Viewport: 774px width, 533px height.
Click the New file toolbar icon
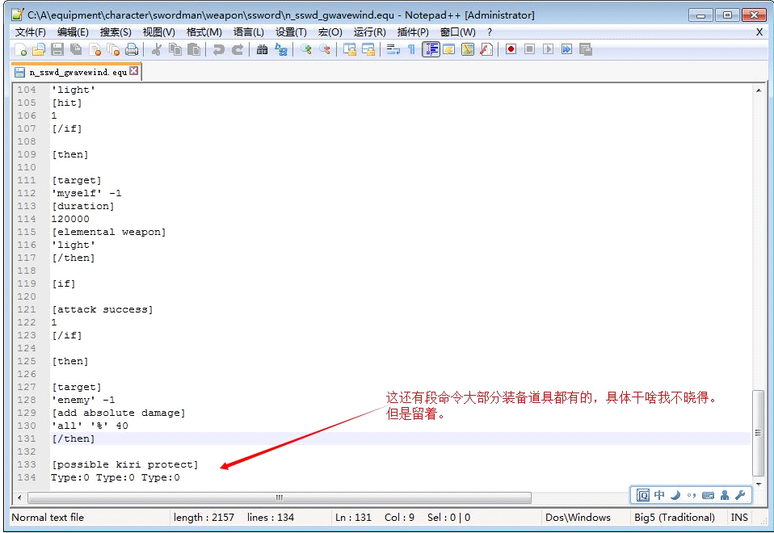(x=21, y=50)
